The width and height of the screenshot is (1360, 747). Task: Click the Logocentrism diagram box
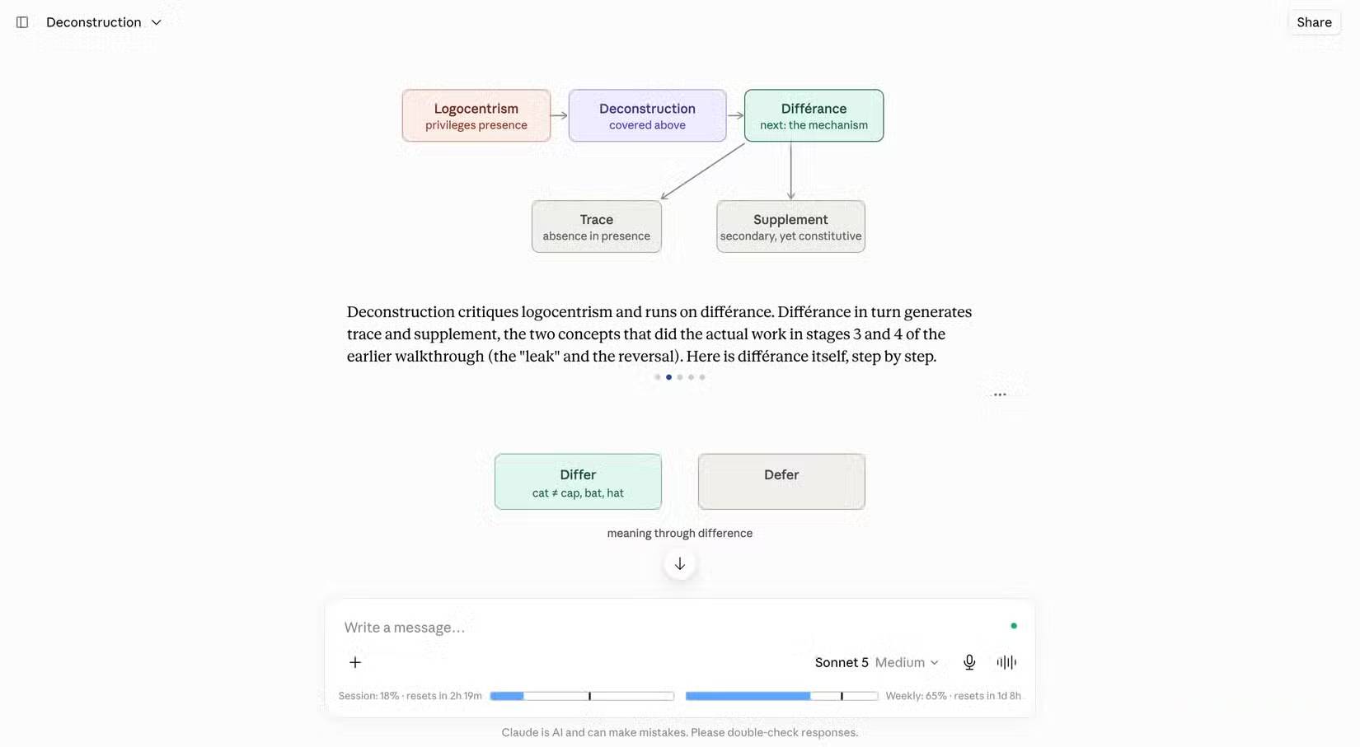tap(476, 115)
